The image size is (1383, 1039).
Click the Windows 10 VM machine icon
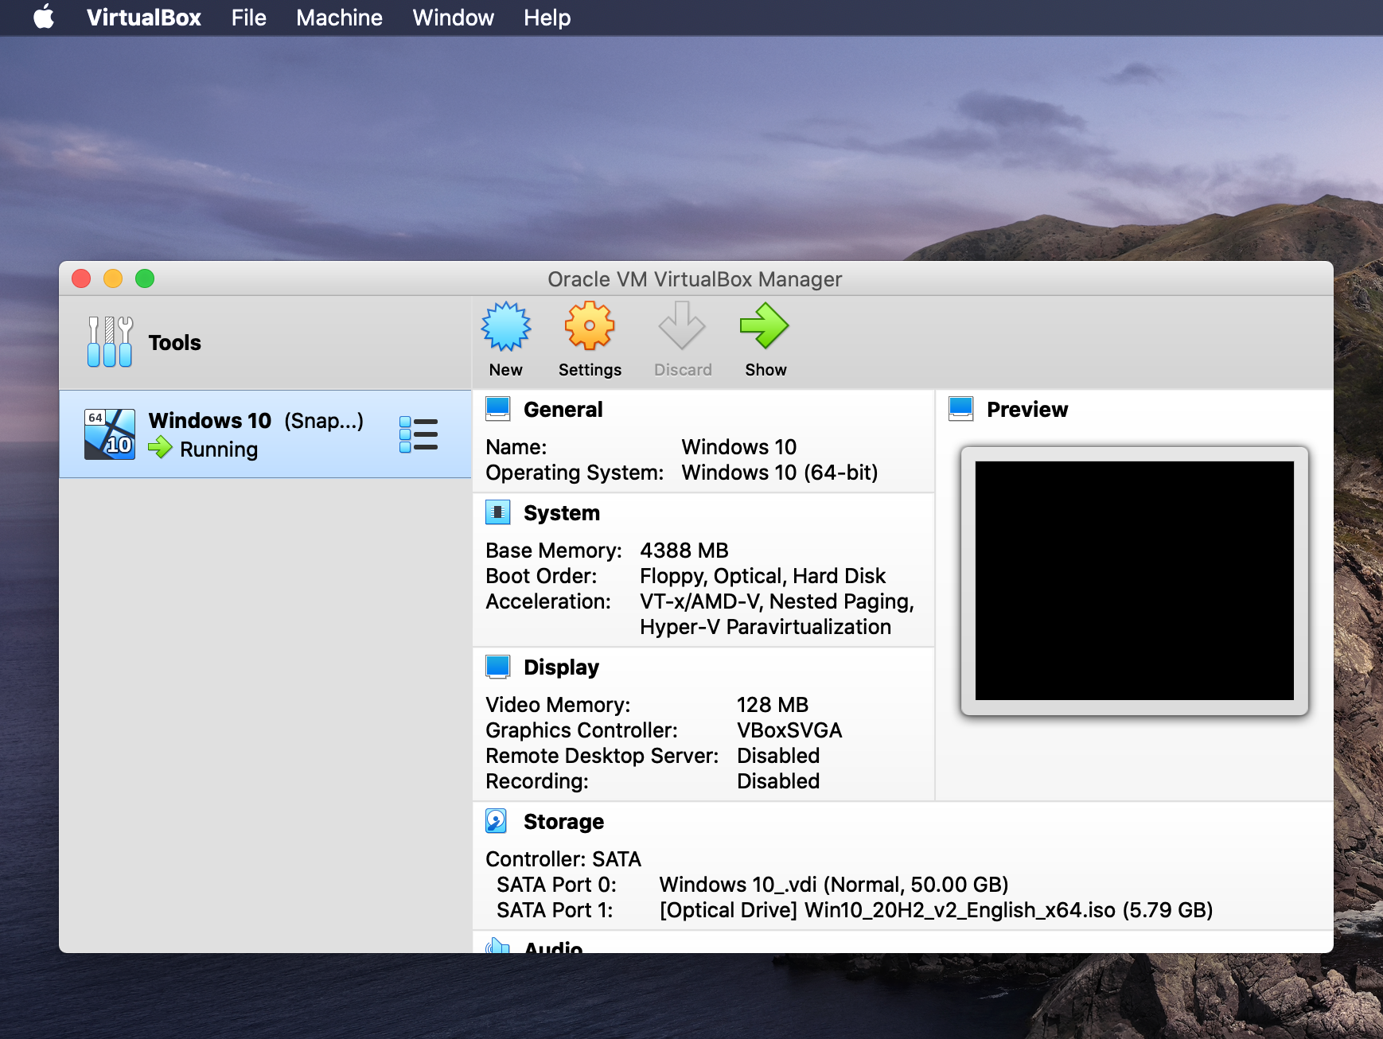coord(110,434)
